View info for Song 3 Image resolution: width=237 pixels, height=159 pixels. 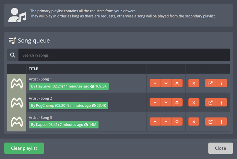point(222,122)
